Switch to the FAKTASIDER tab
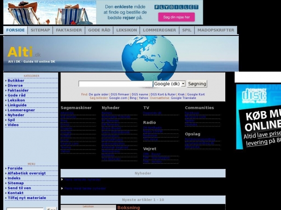 [69, 30]
